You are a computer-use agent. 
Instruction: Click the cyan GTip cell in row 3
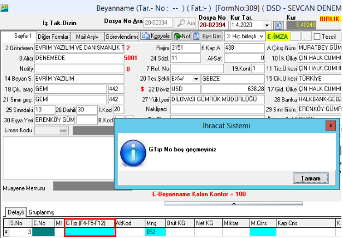click(x=90, y=232)
